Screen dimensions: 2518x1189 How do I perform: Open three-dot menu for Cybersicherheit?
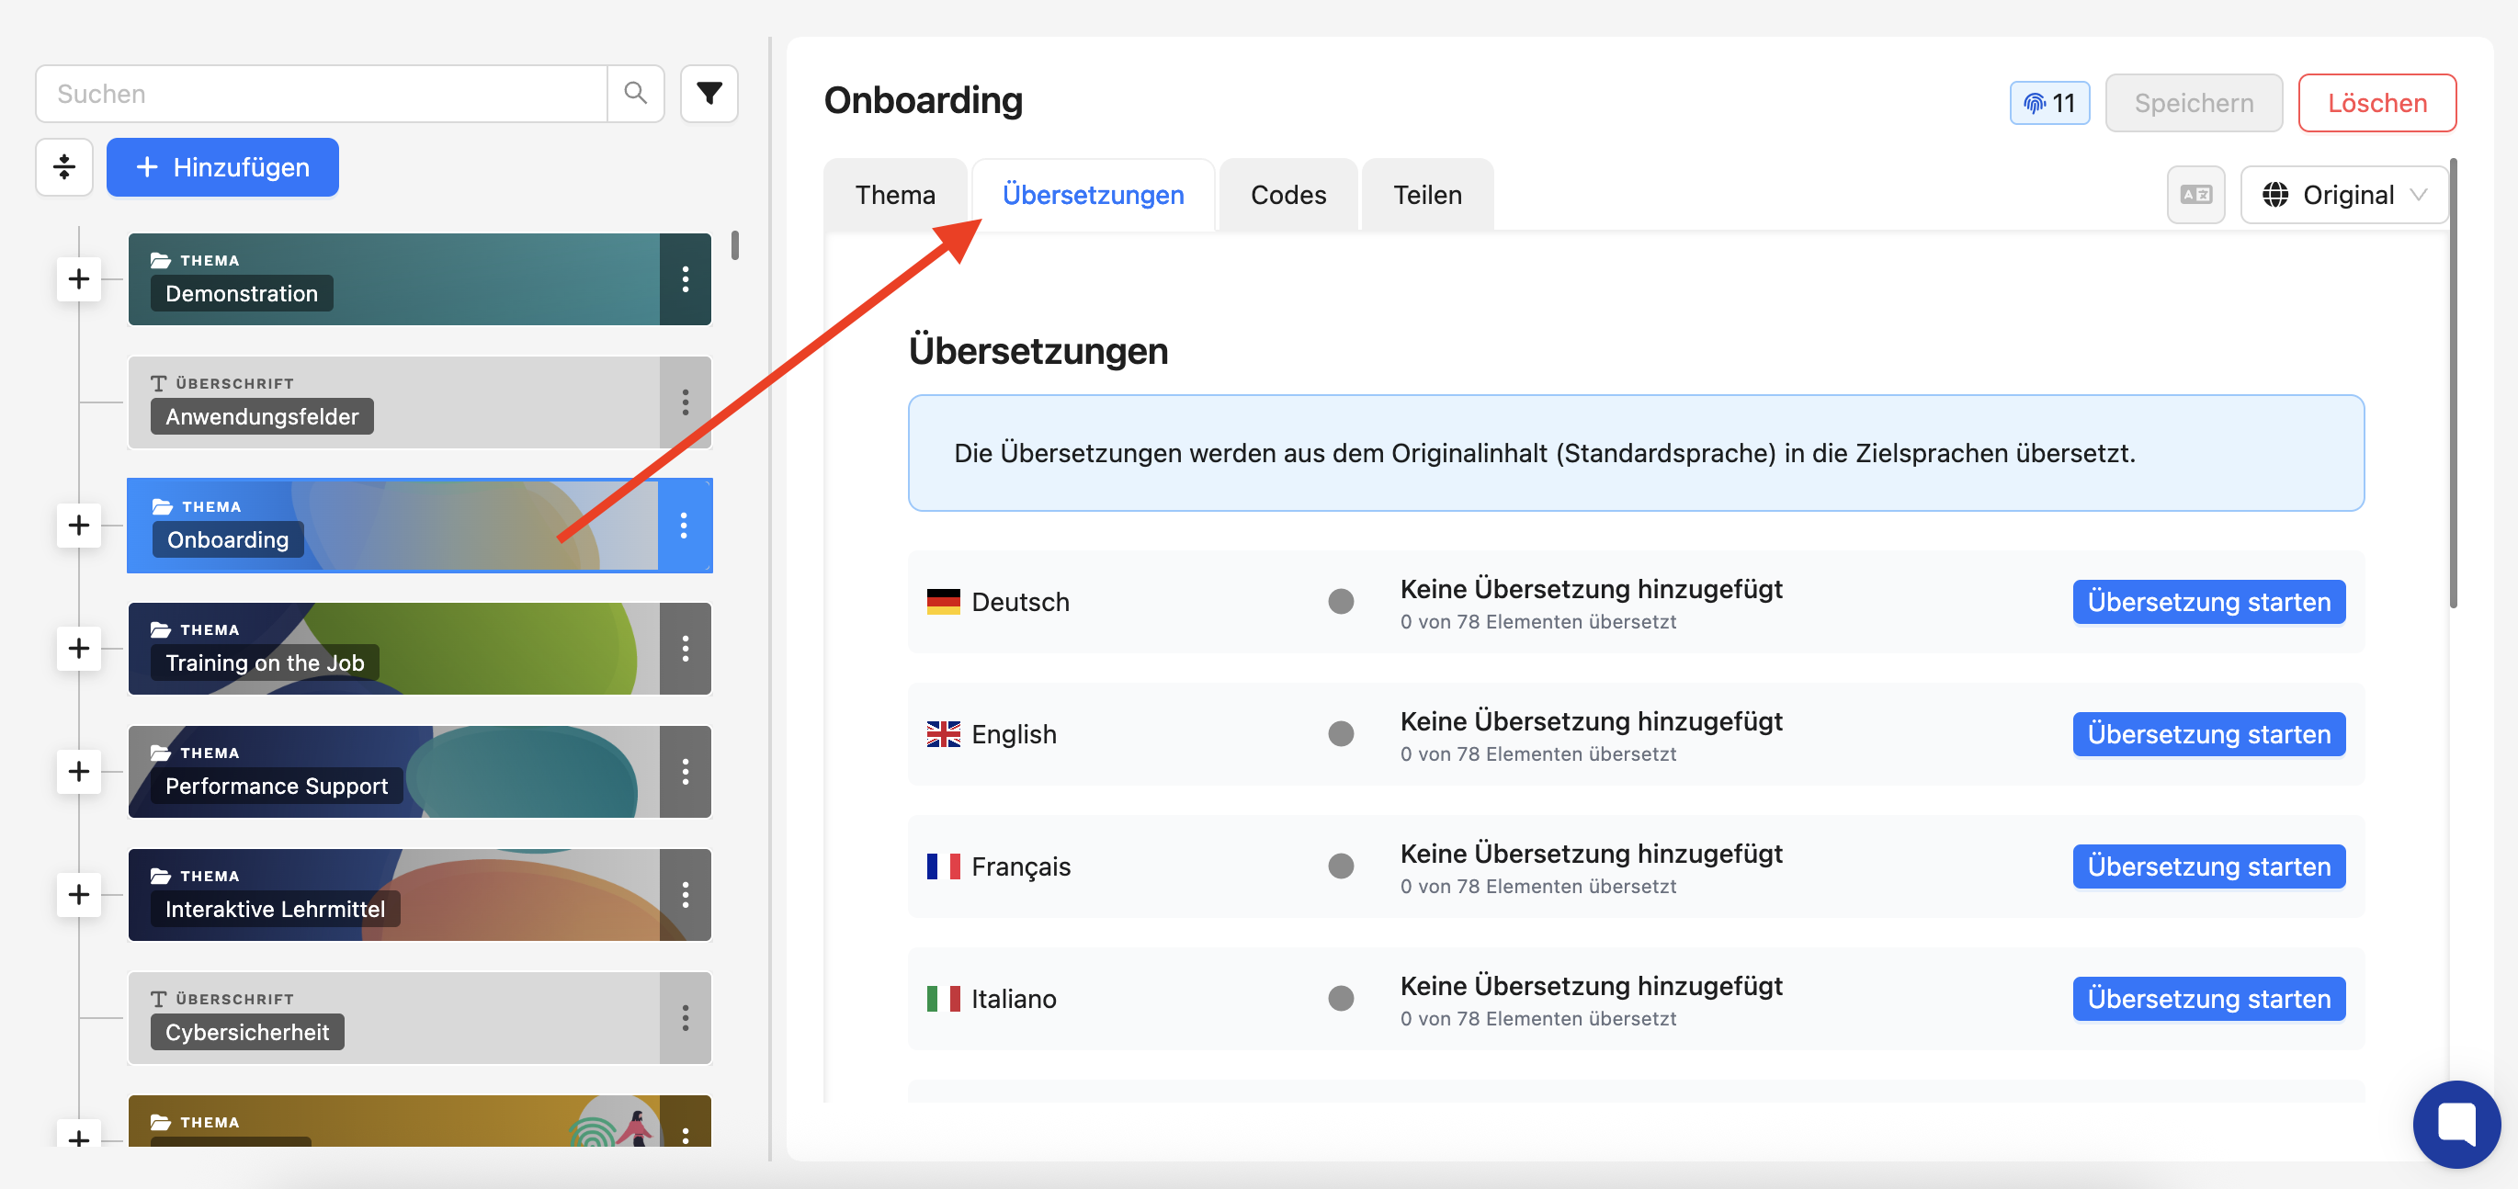coord(686,1018)
